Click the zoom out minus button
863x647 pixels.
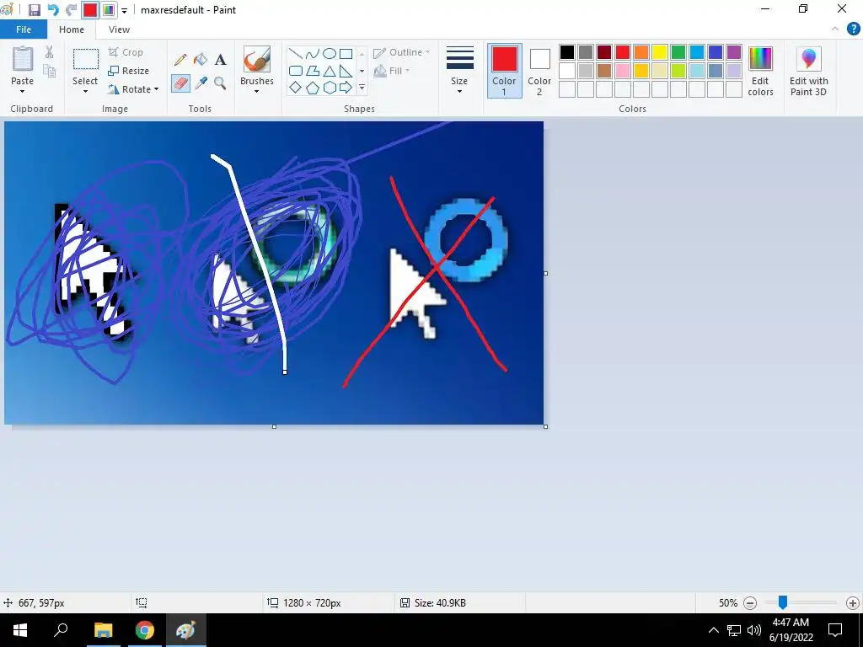750,603
